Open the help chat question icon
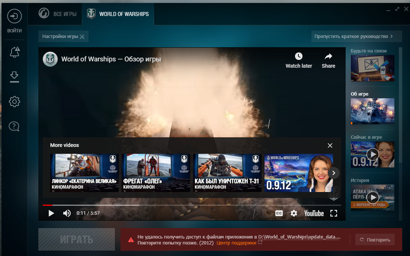 tap(14, 126)
